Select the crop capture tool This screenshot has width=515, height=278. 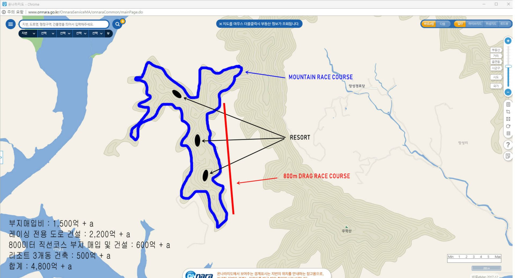508,112
